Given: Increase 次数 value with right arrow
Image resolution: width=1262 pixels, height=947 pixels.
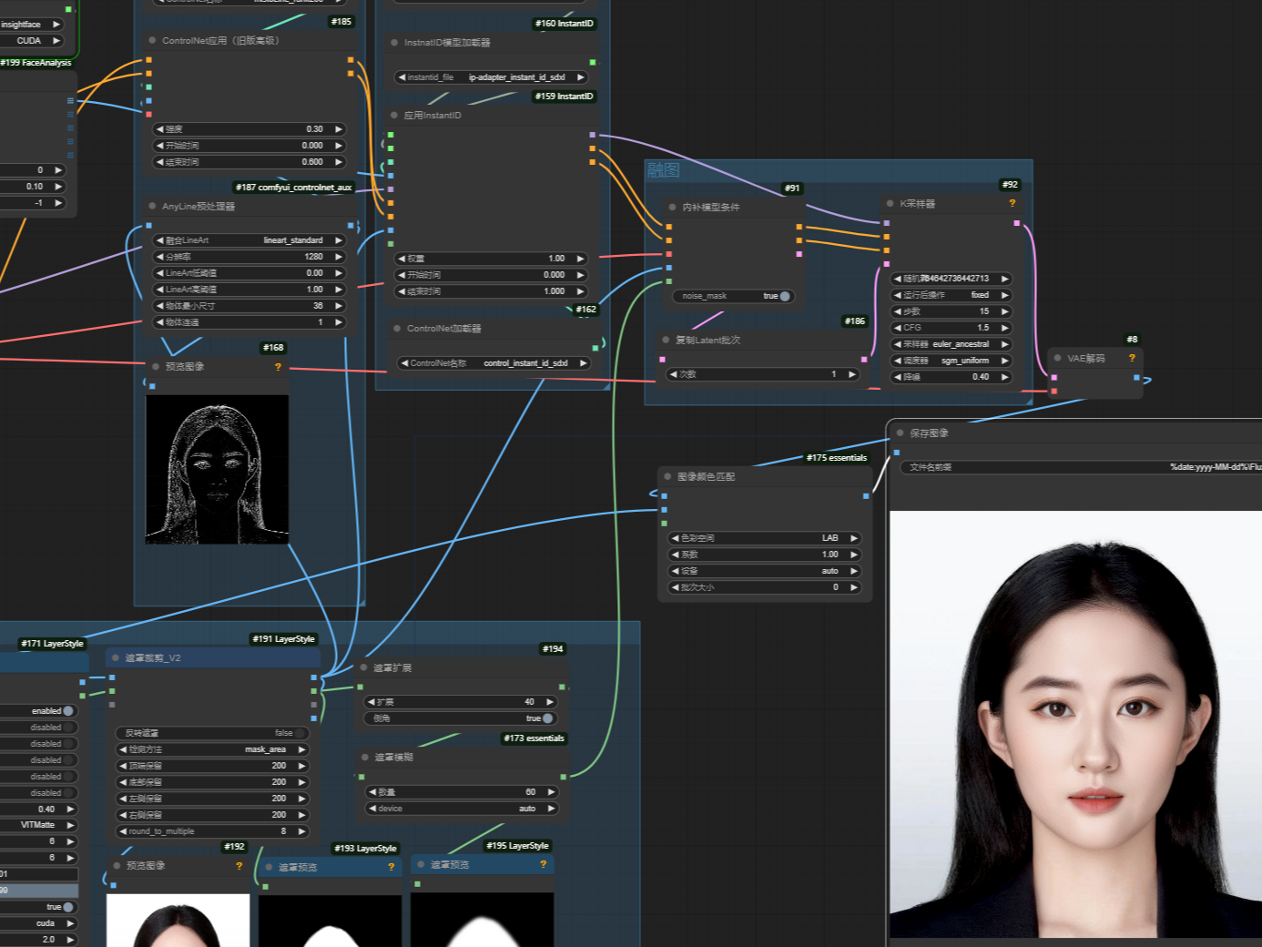Looking at the screenshot, I should tap(850, 373).
